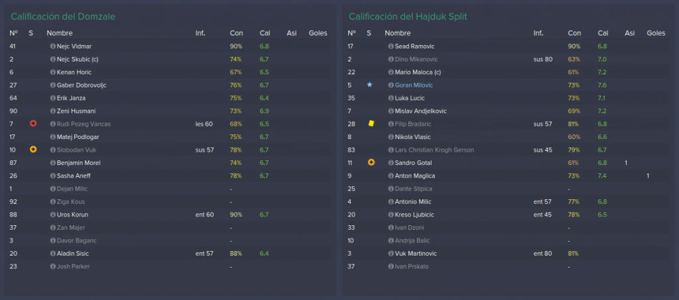The height and width of the screenshot is (300, 679).
Task: Open Aladin Sisic player name
Action: (73, 254)
